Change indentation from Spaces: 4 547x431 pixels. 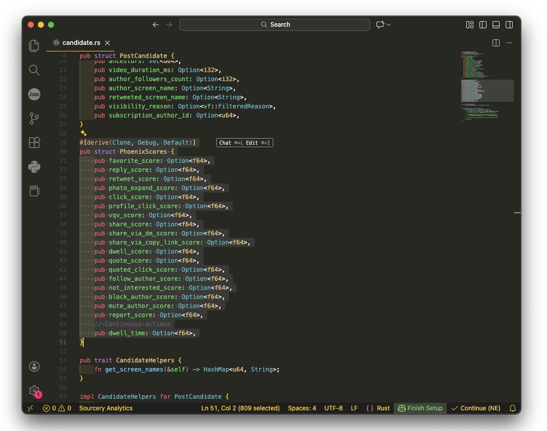pos(302,408)
